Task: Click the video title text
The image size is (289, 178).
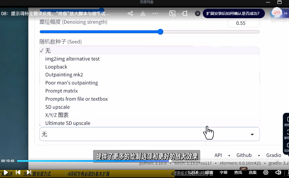Action: [55, 14]
